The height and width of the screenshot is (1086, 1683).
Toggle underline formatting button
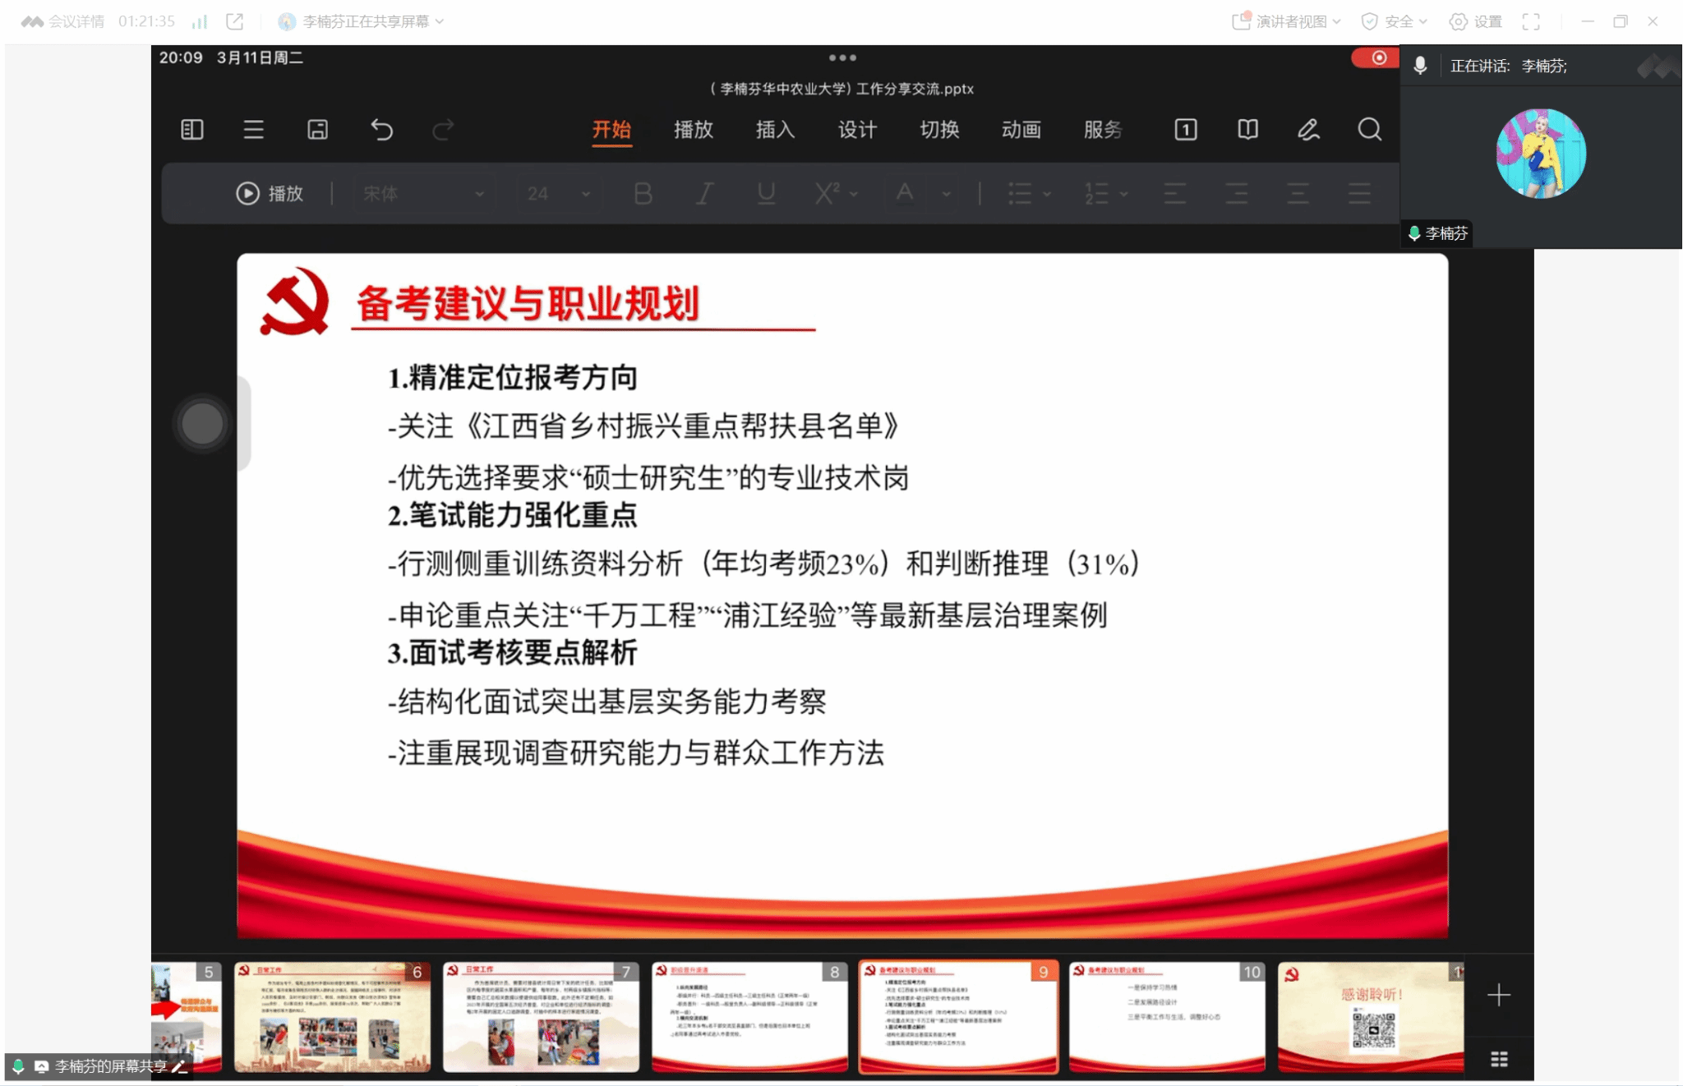pos(766,194)
